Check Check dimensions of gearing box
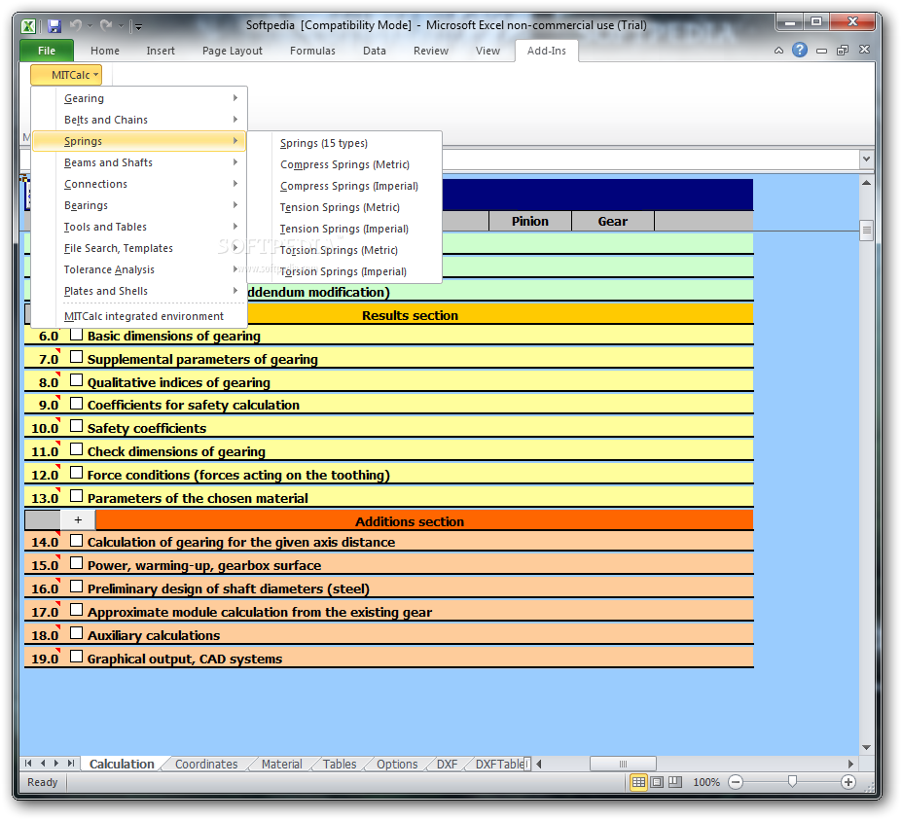 tap(76, 449)
